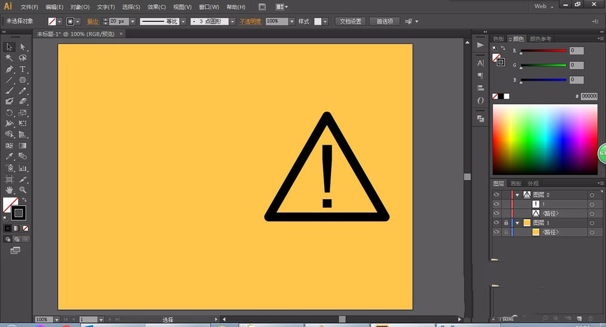Select the Type tool
Screen dimensions: 606x327
tap(23, 69)
